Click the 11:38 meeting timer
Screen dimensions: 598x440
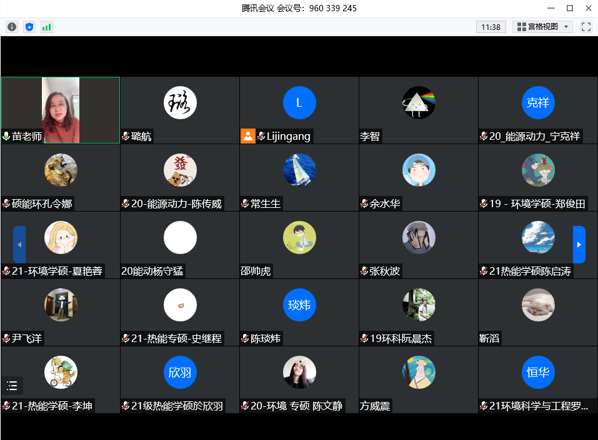point(491,27)
